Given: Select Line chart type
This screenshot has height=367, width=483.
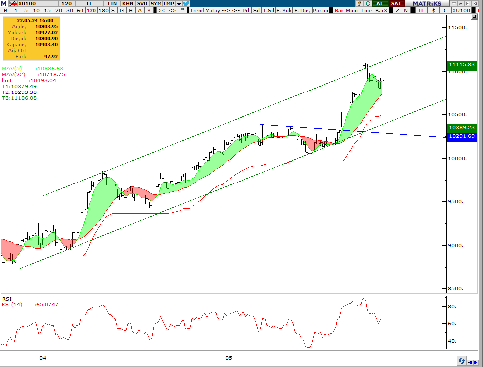Looking at the screenshot, I should (x=367, y=10).
